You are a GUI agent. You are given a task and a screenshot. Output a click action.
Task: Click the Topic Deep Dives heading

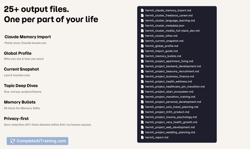tap(21, 85)
